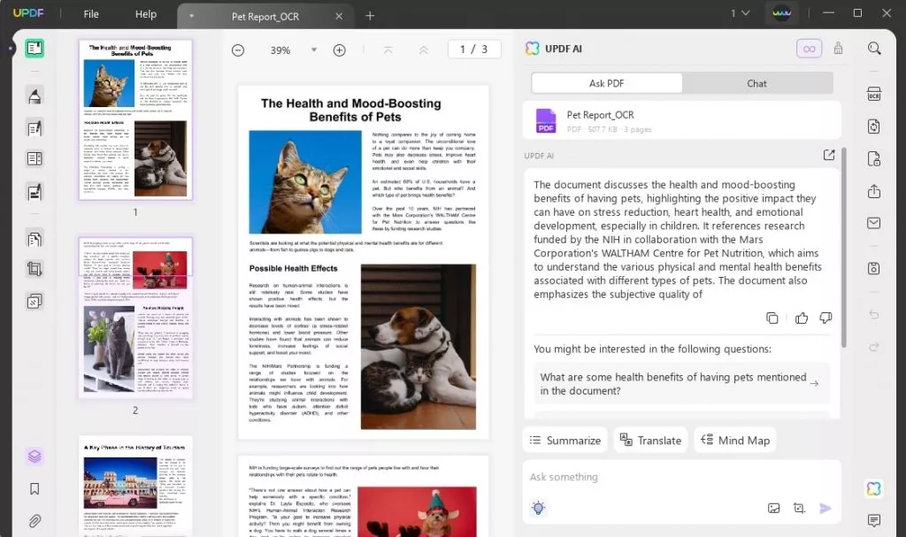This screenshot has width=906, height=537.
Task: Click the Translate button
Action: click(x=650, y=441)
